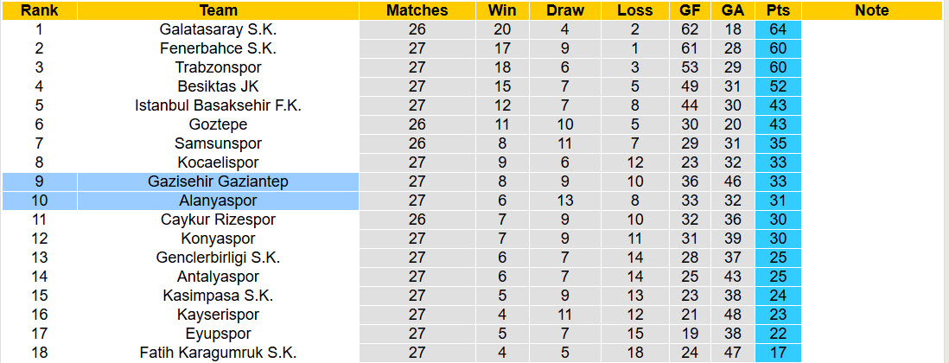Open Caykur Rizespor team link
Image resolution: width=949 pixels, height=363 pixels.
pyautogui.click(x=218, y=220)
